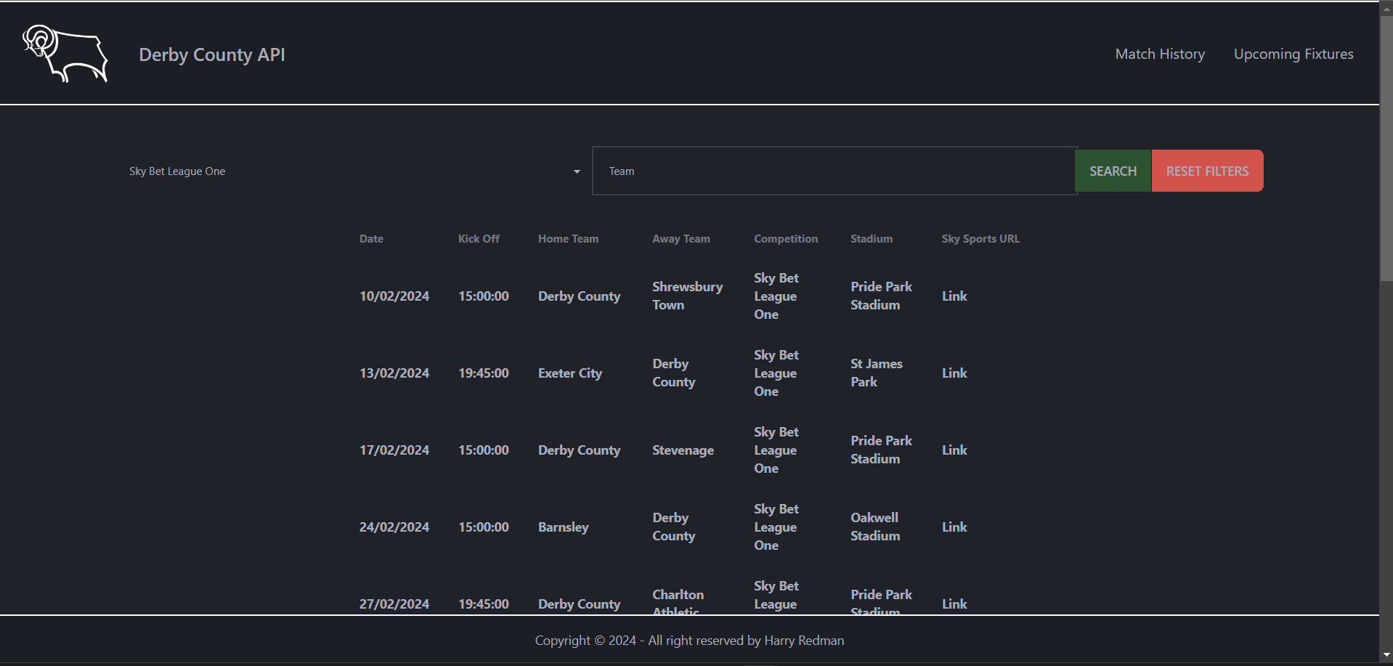Select the Competition column header
The image size is (1393, 666).
click(x=786, y=239)
